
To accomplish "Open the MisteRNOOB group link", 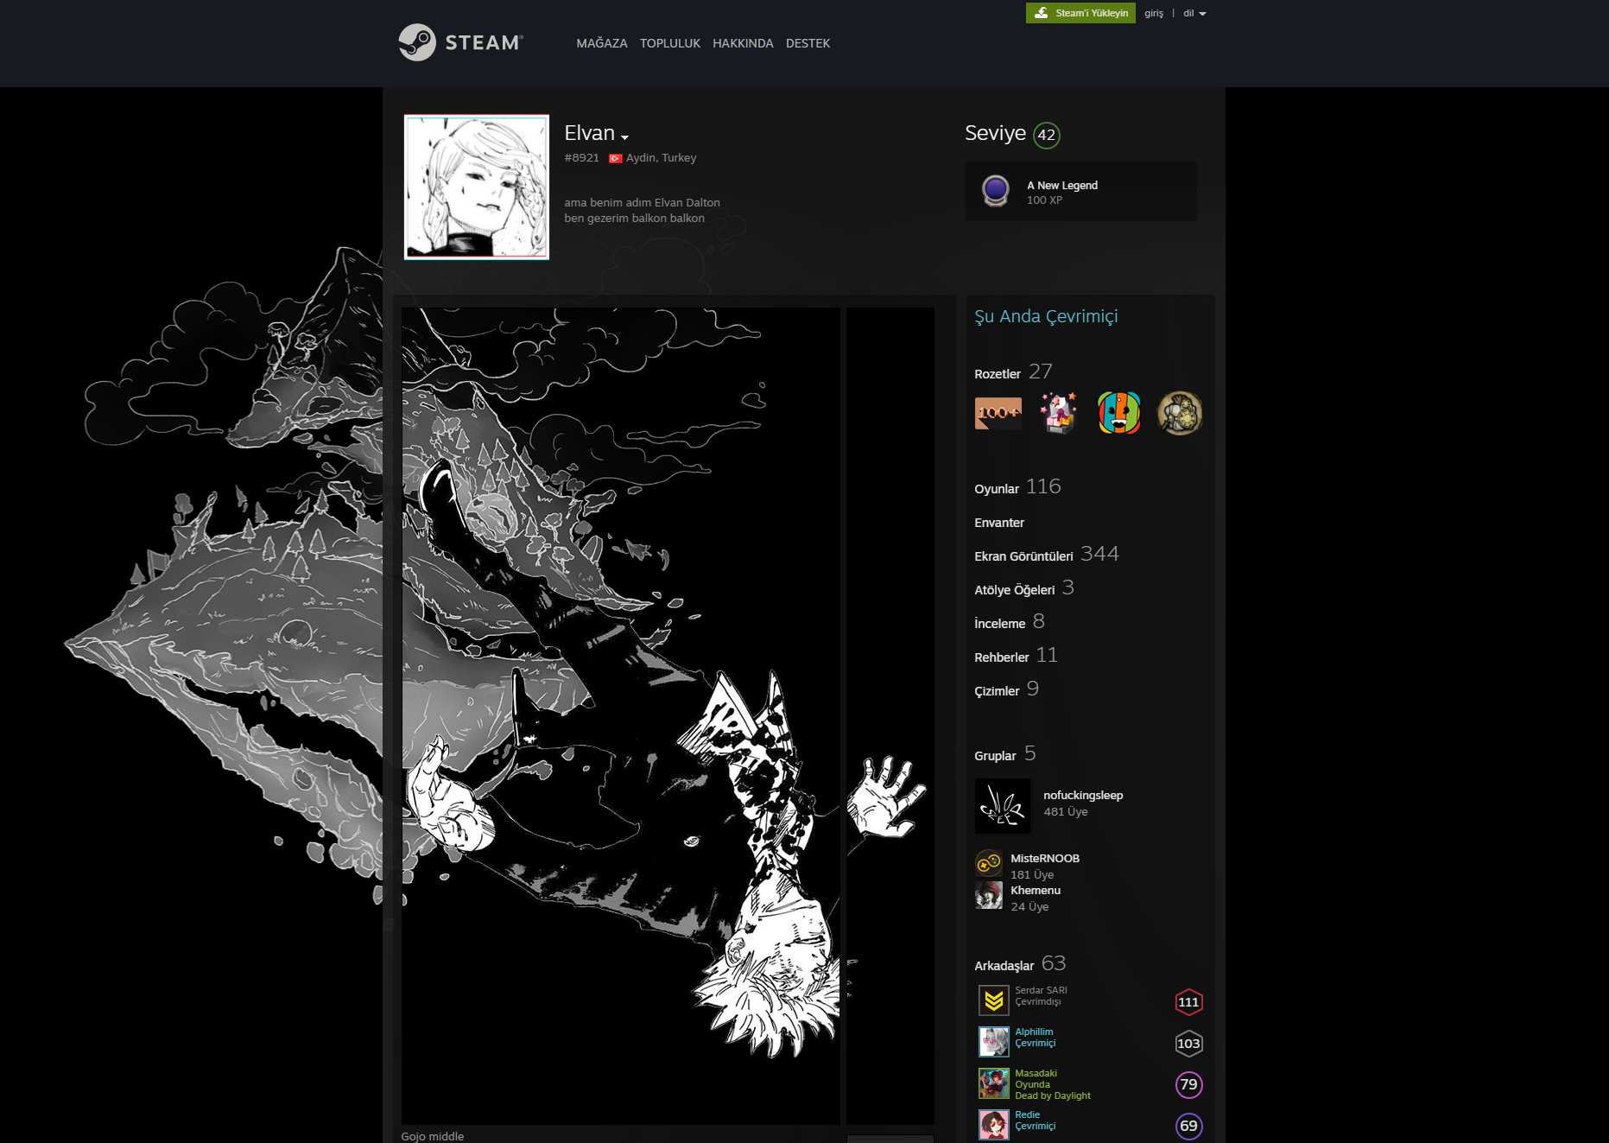I will [1045, 858].
